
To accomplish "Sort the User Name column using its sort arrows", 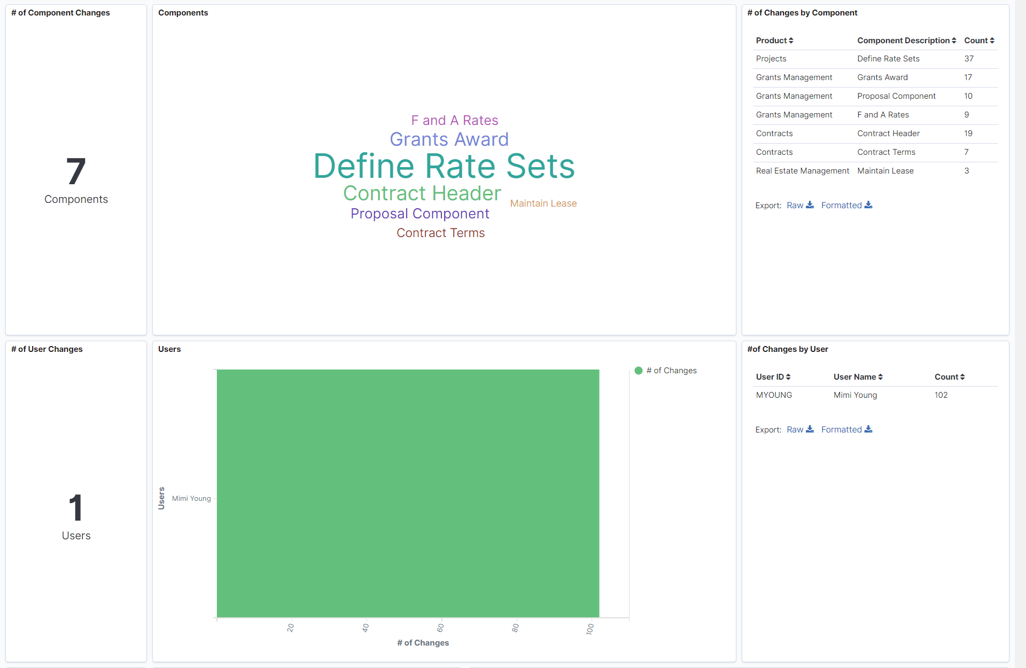I will coord(881,377).
